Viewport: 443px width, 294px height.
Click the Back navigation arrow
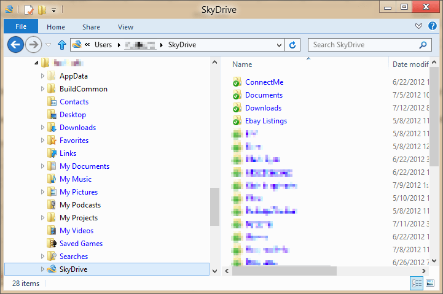(15, 45)
